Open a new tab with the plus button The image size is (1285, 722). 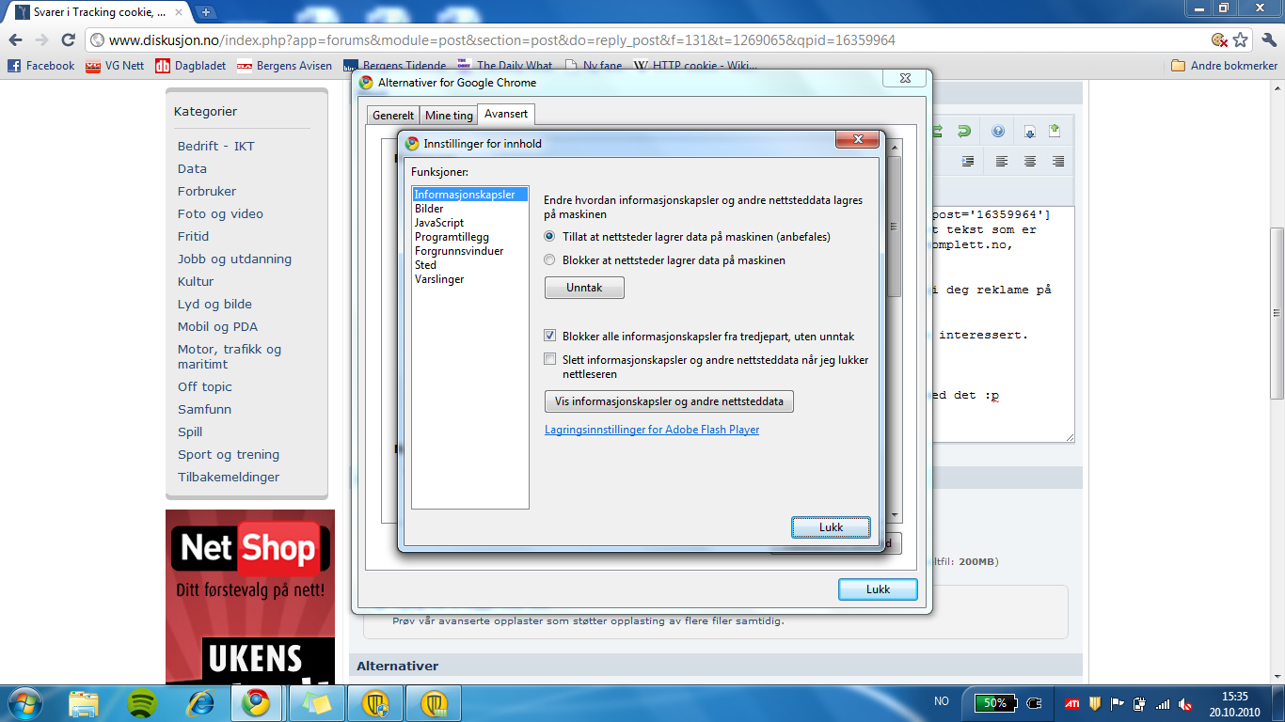206,12
